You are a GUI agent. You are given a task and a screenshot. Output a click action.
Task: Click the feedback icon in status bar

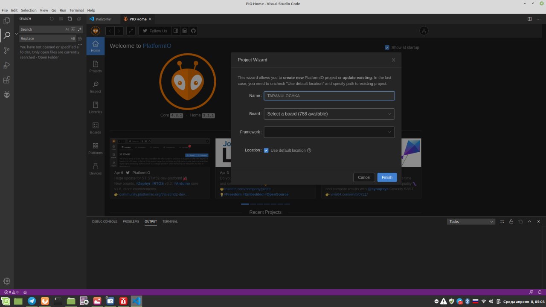pos(531,292)
